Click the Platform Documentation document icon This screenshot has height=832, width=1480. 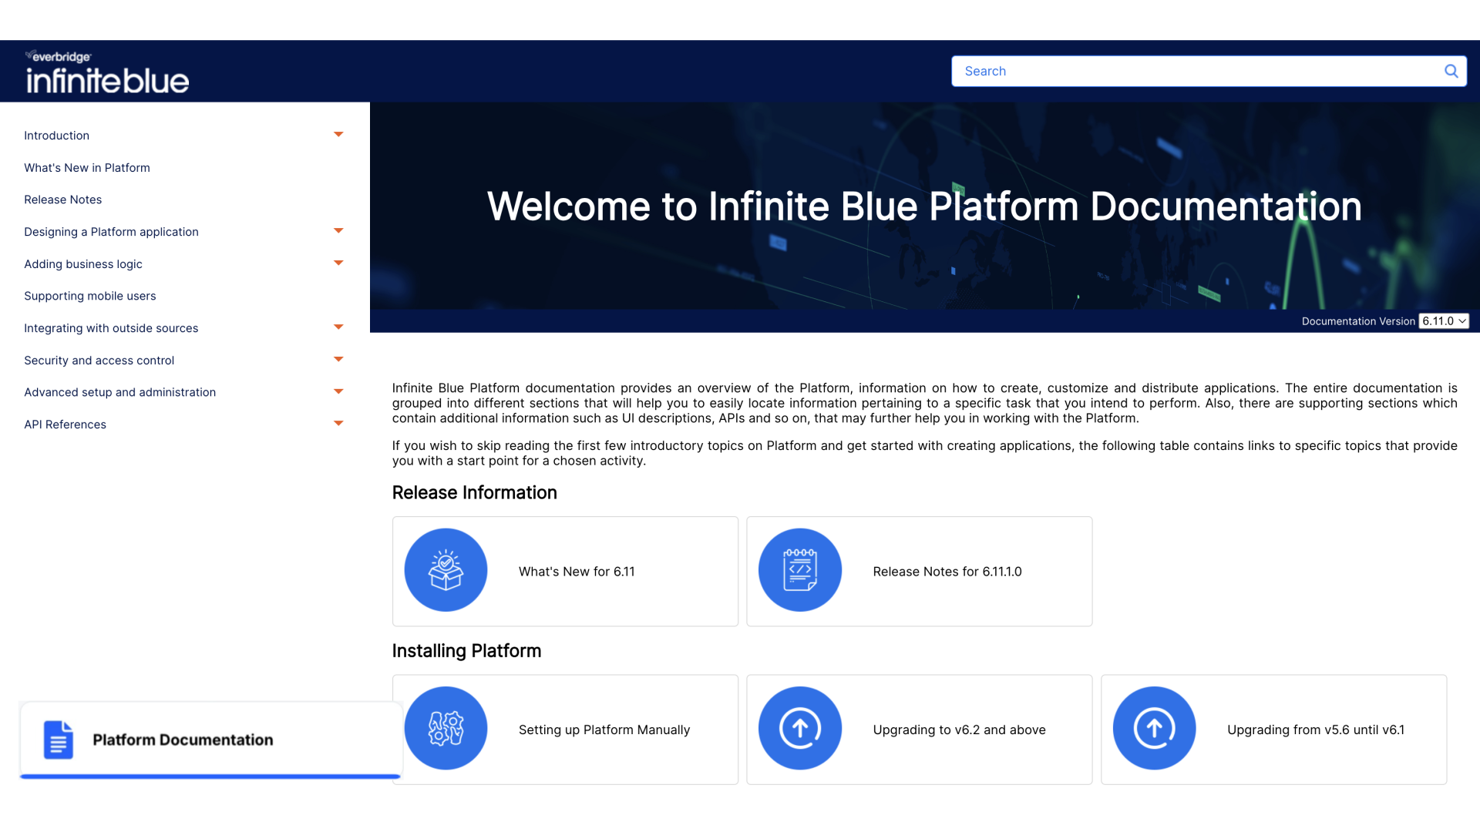(x=59, y=740)
